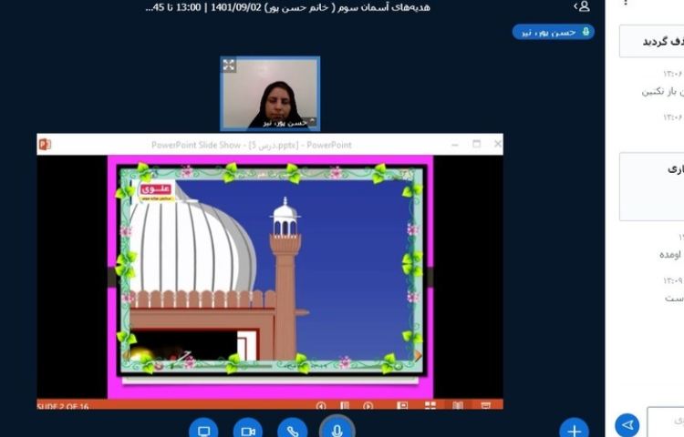Select the presenter webcam thumbnail
Image resolution: width=684 pixels, height=437 pixels.
click(x=270, y=93)
